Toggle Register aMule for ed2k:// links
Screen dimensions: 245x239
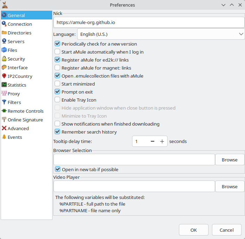click(x=57, y=59)
